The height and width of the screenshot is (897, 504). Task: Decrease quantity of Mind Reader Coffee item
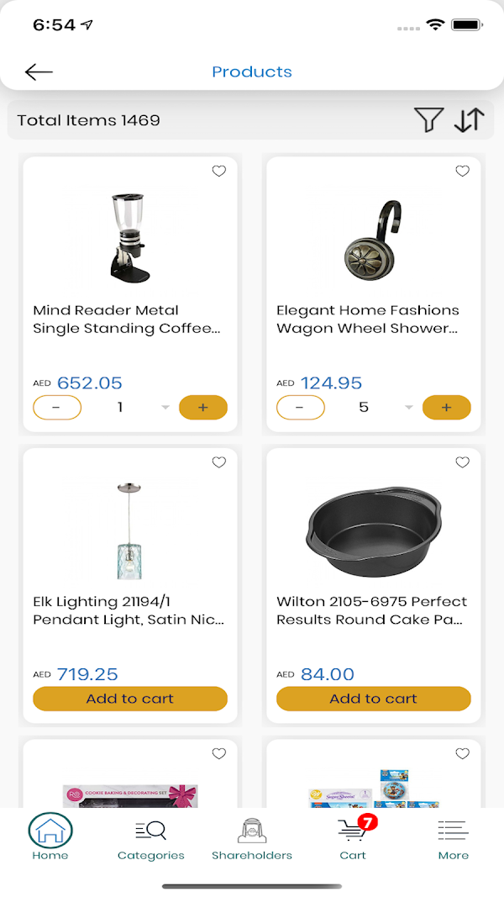[x=57, y=408]
